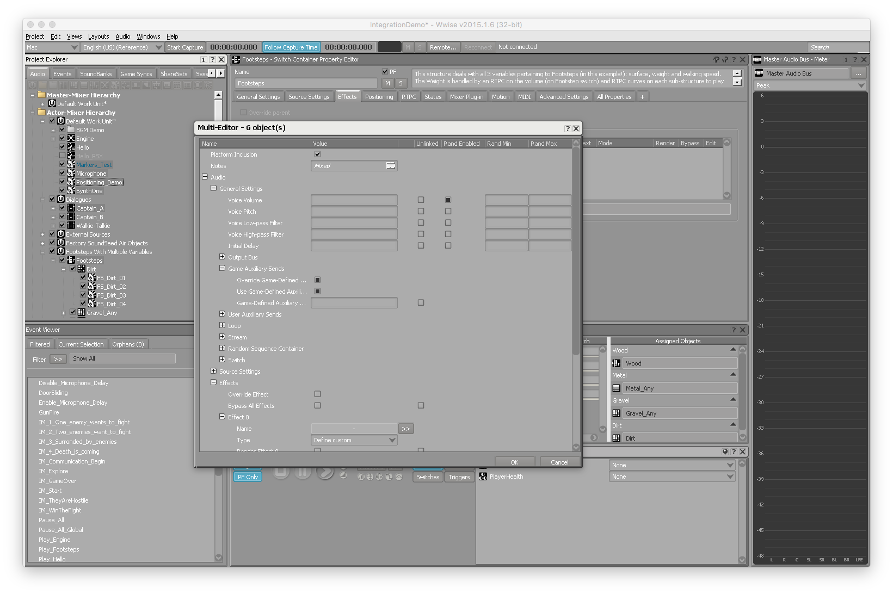
Task: Toggle Override Game-Defined auxiliary checkbox
Action: click(317, 280)
